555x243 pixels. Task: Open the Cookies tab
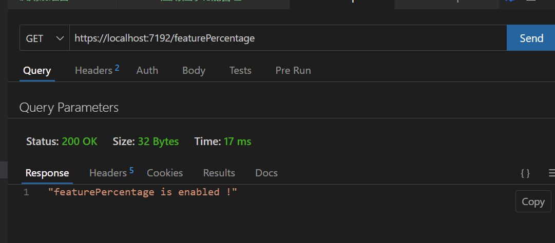(165, 173)
